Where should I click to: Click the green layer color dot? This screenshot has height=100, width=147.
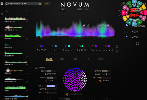tap(82, 46)
